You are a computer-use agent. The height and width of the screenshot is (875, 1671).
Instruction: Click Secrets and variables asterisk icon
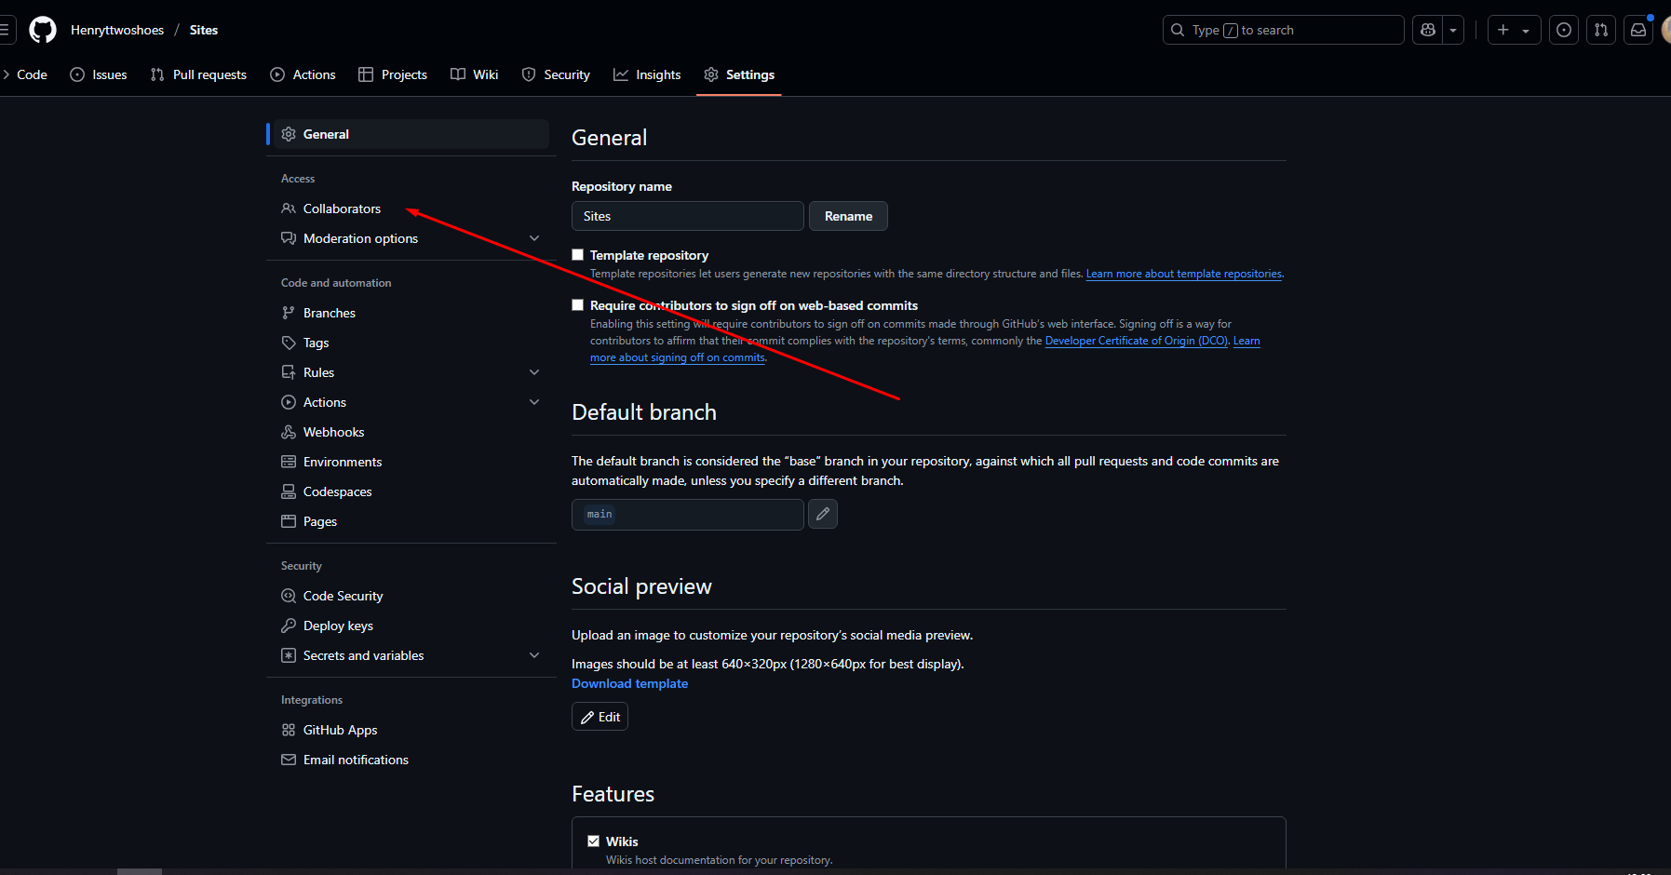289,655
